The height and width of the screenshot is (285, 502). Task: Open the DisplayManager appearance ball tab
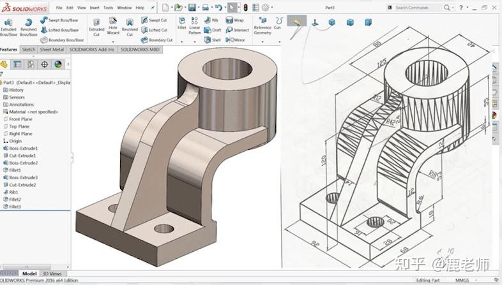coord(57,64)
